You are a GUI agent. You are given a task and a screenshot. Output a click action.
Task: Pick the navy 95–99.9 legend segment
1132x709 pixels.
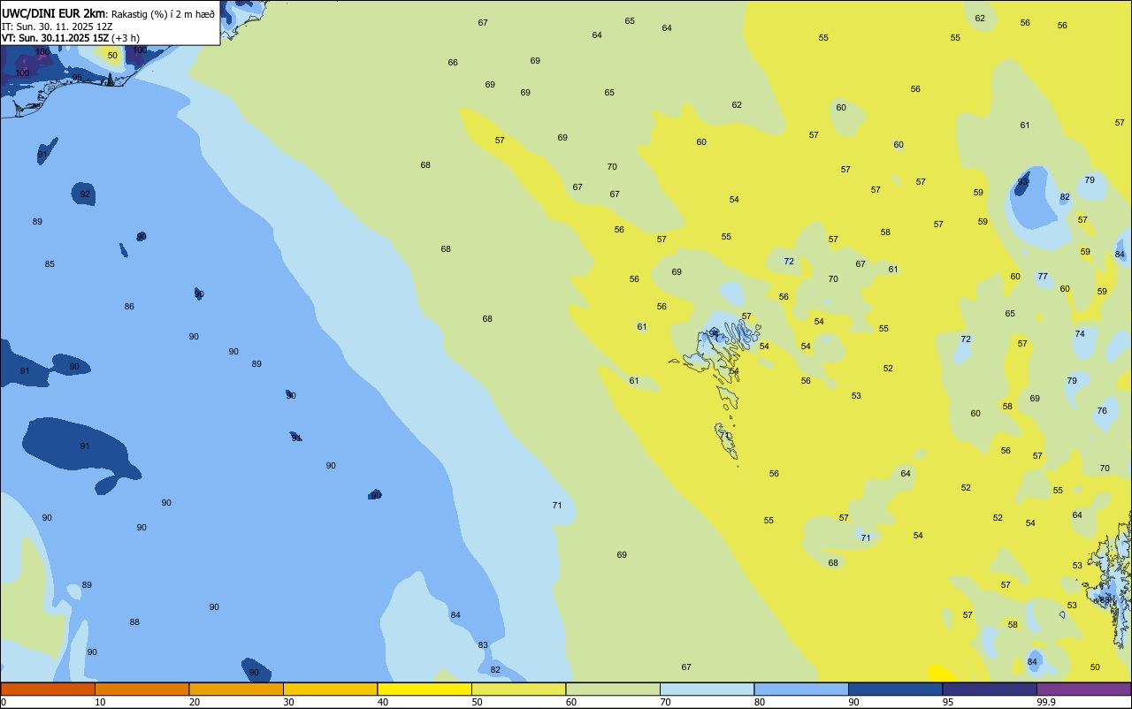(990, 689)
